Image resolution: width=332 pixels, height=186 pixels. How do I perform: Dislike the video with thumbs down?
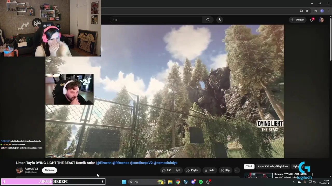pyautogui.click(x=178, y=170)
